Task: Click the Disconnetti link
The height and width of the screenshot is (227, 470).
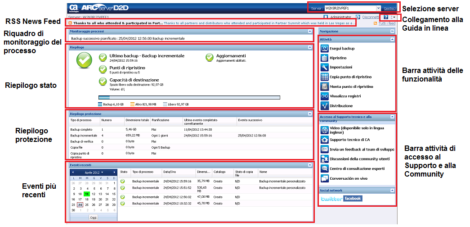Action: [369, 17]
